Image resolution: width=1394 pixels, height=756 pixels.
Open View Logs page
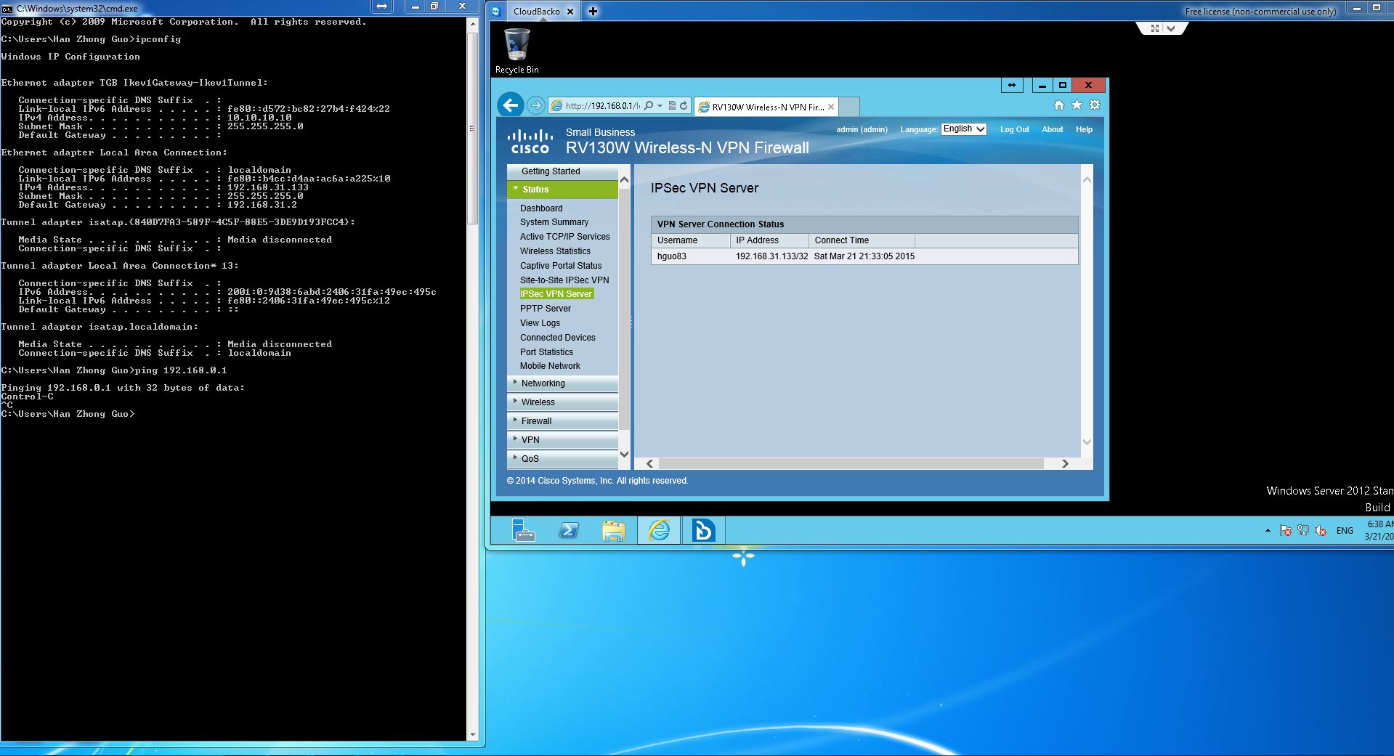(540, 323)
